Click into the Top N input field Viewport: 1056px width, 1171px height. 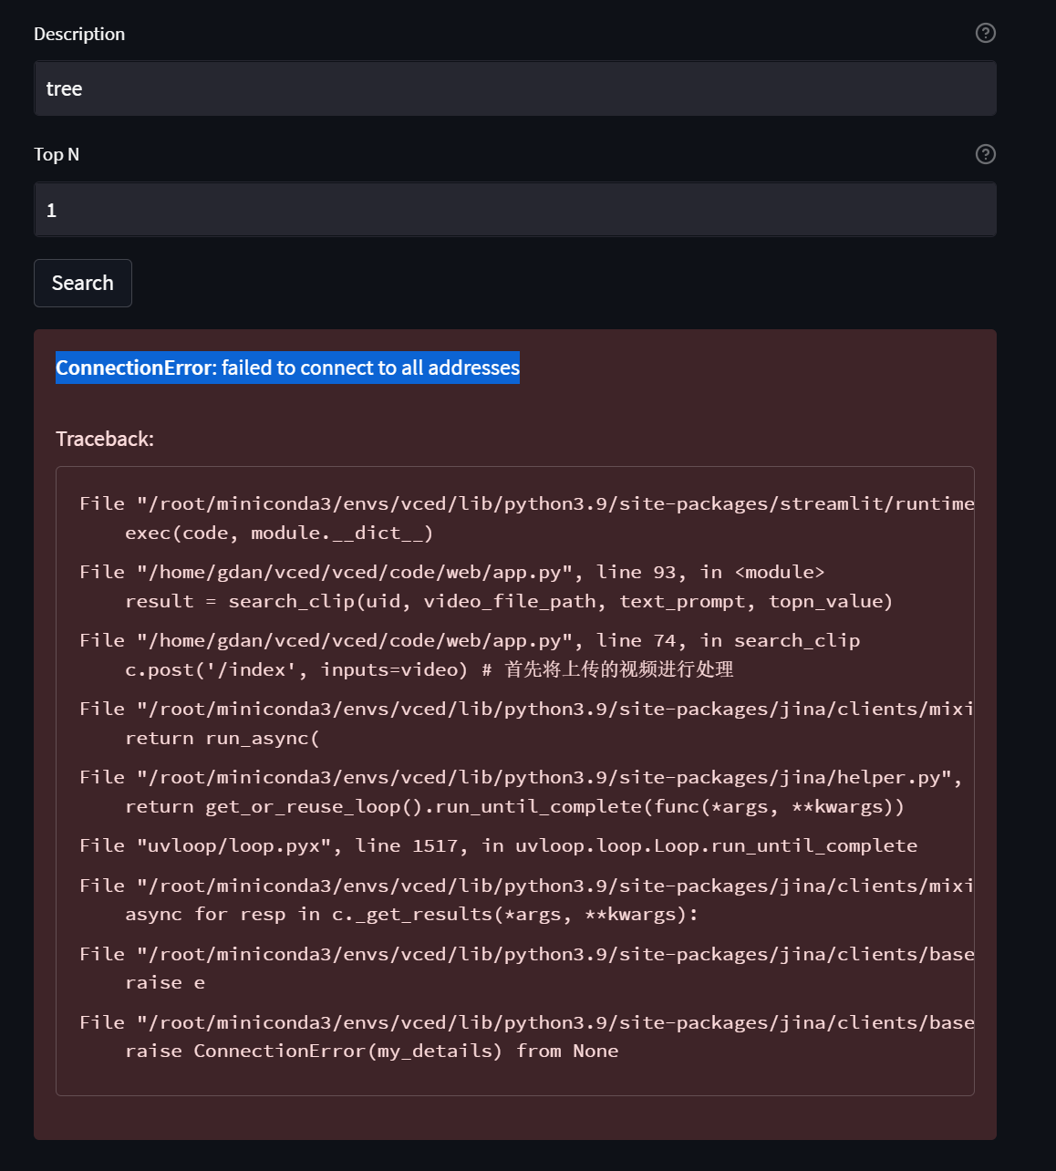[514, 210]
